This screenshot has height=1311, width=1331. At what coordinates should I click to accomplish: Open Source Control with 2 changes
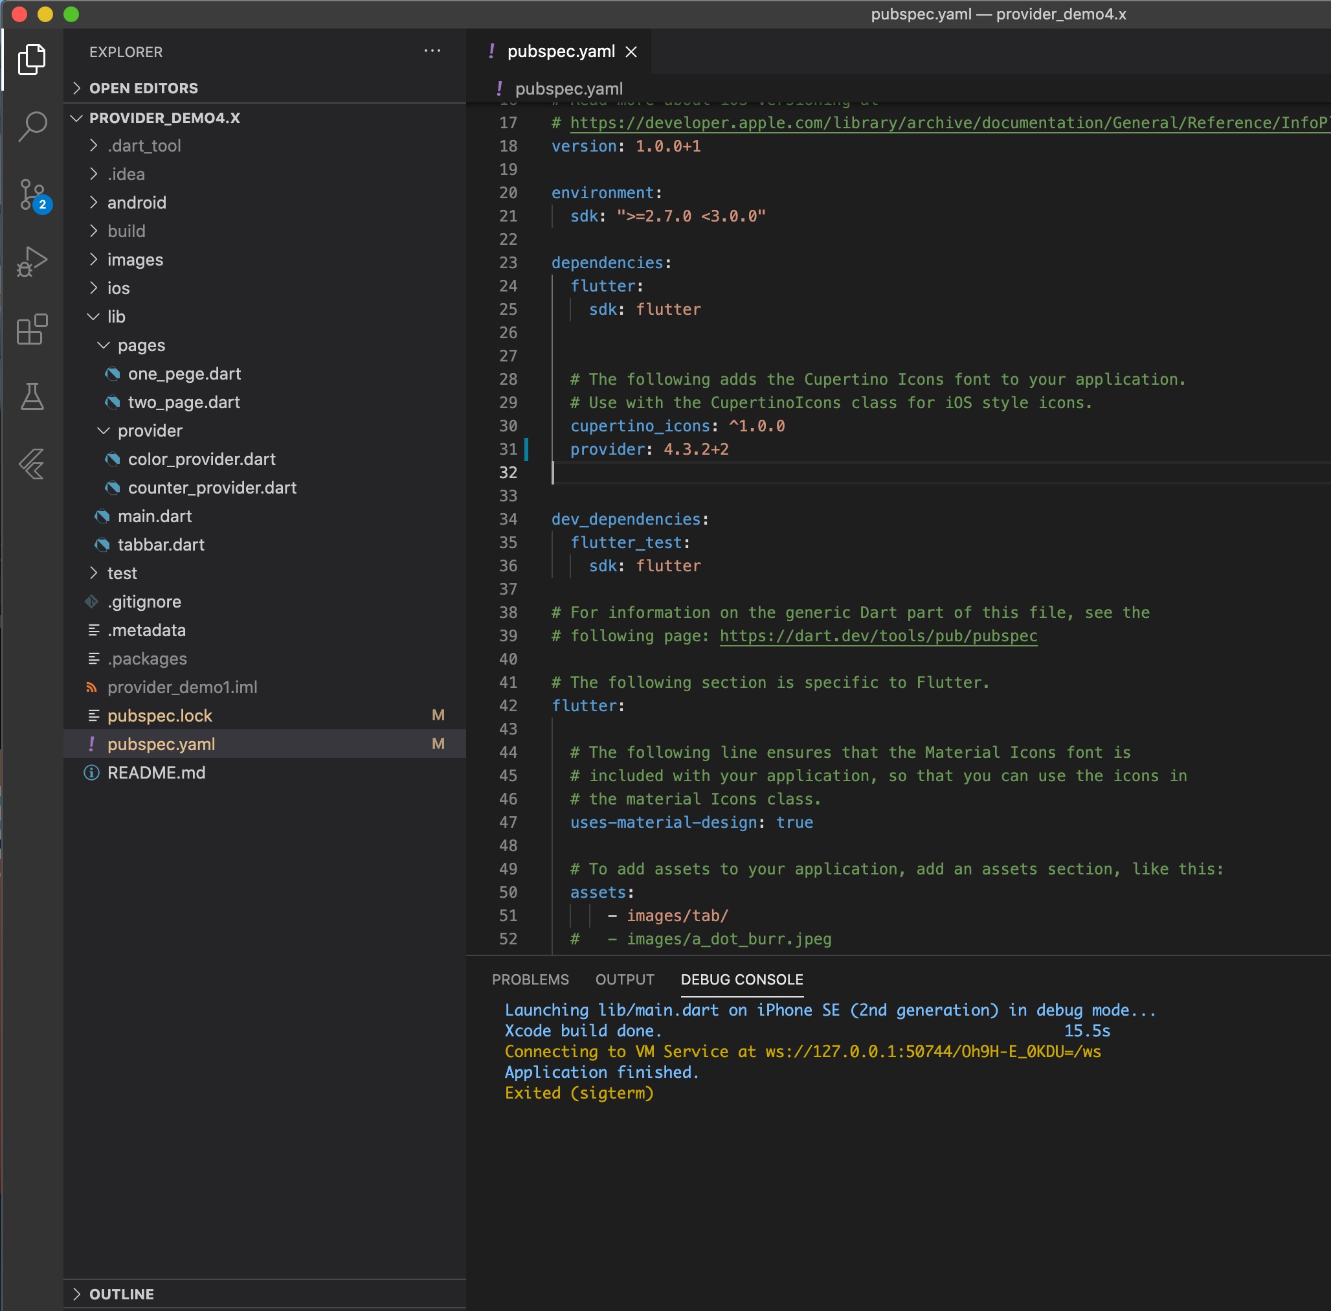(x=33, y=196)
